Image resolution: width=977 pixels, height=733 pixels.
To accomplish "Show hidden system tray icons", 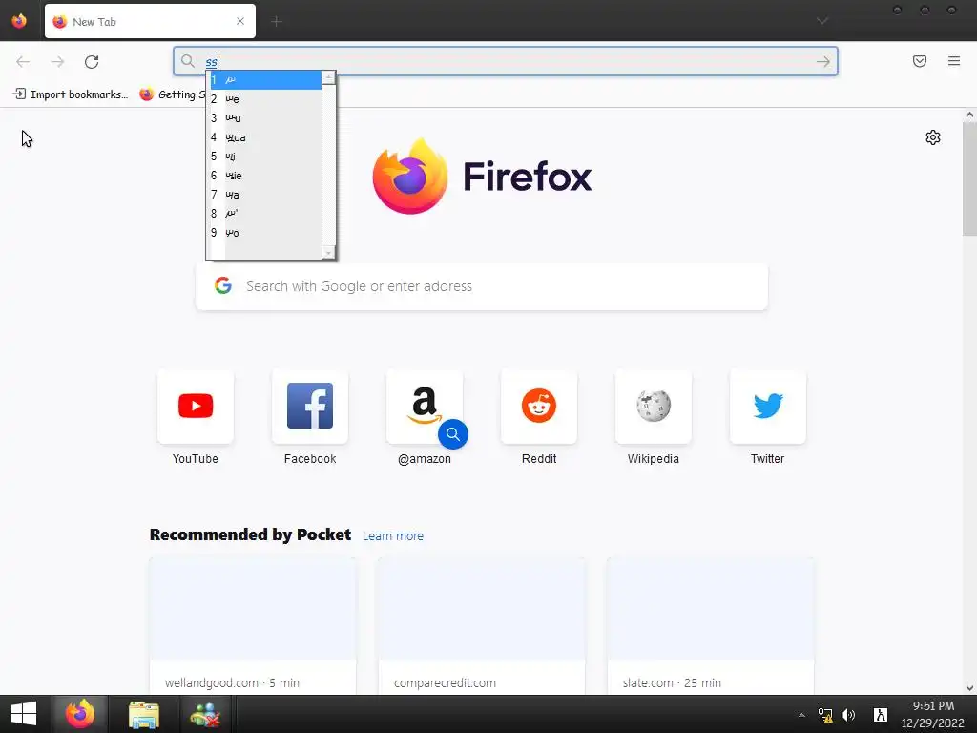I will pos(801,715).
